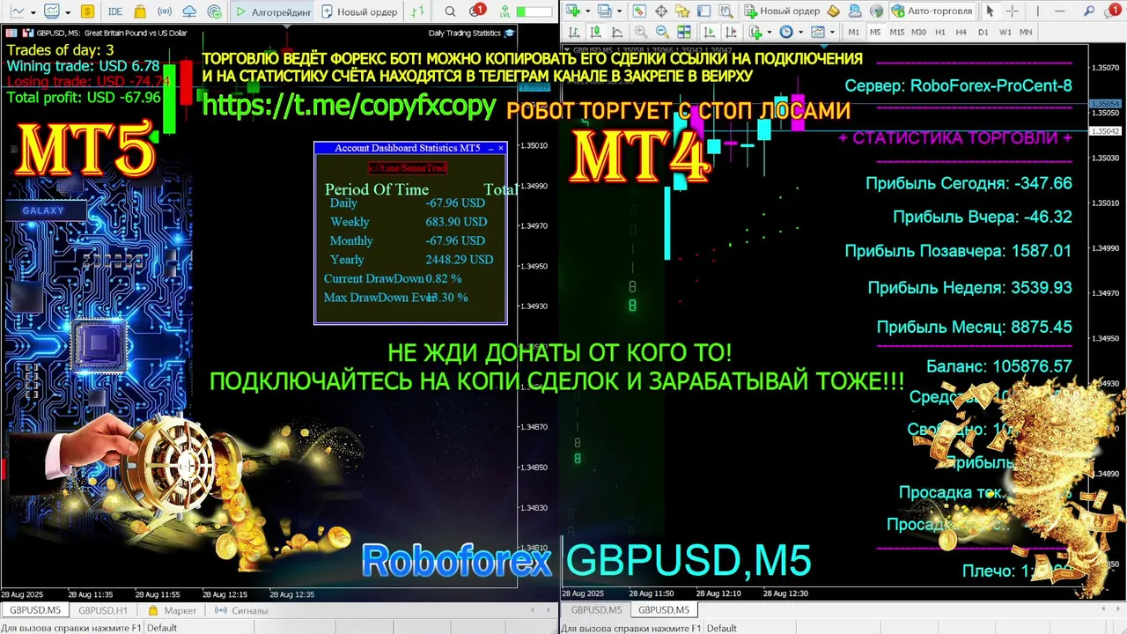The width and height of the screenshot is (1127, 634).
Task: Select the M15 timeframe in MT4
Action: (896, 32)
